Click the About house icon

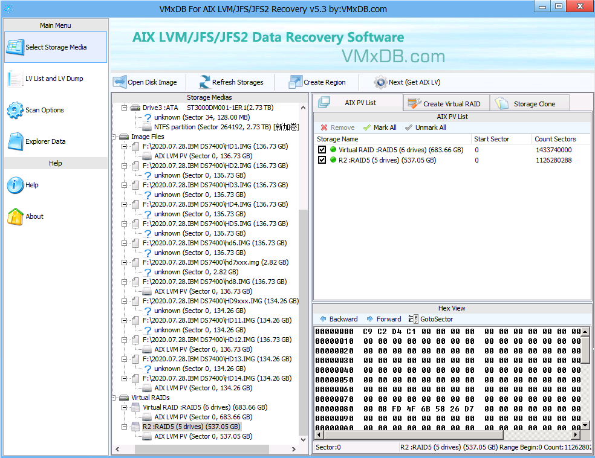pyautogui.click(x=15, y=216)
